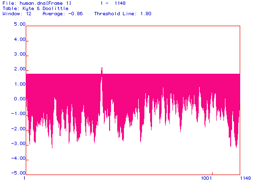254x185 pixels.
Task: Click the -1.00 y-axis tick label
Action: pos(18,114)
